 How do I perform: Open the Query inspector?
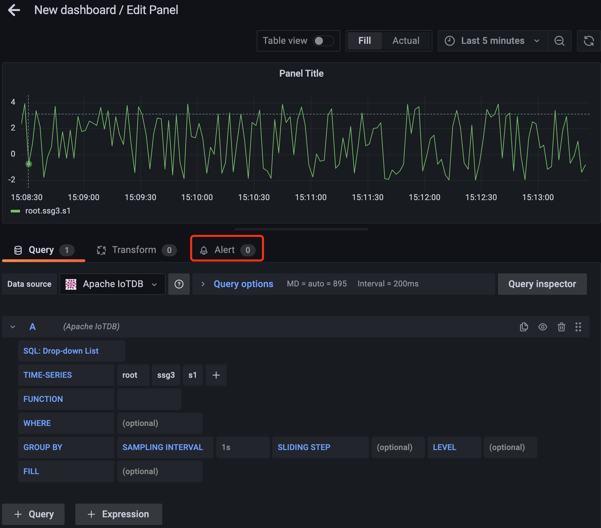tap(542, 284)
